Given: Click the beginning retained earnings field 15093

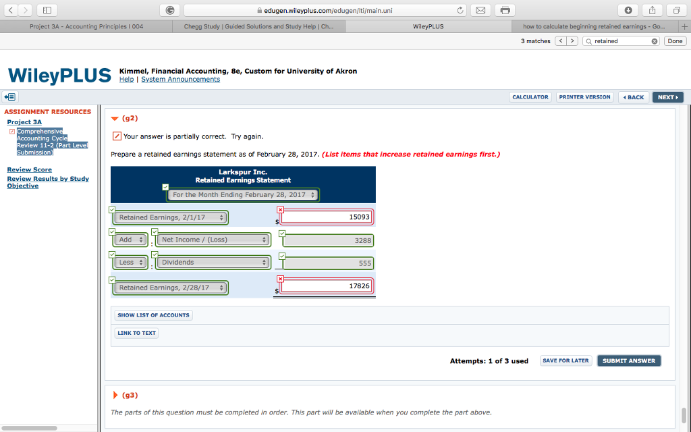Looking at the screenshot, I should [x=327, y=217].
